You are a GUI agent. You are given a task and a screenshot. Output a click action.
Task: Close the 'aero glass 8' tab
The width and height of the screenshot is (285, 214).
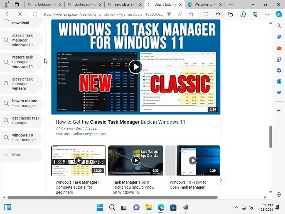(x=140, y=4)
